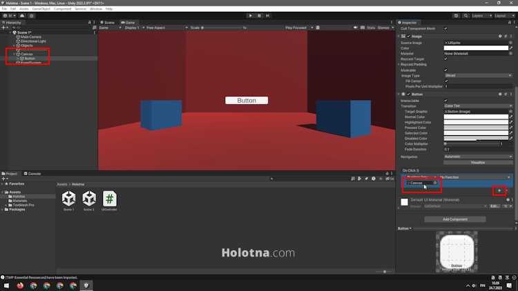Toggle the Interactable checkbox
This screenshot has width=518, height=291.
pos(445,101)
